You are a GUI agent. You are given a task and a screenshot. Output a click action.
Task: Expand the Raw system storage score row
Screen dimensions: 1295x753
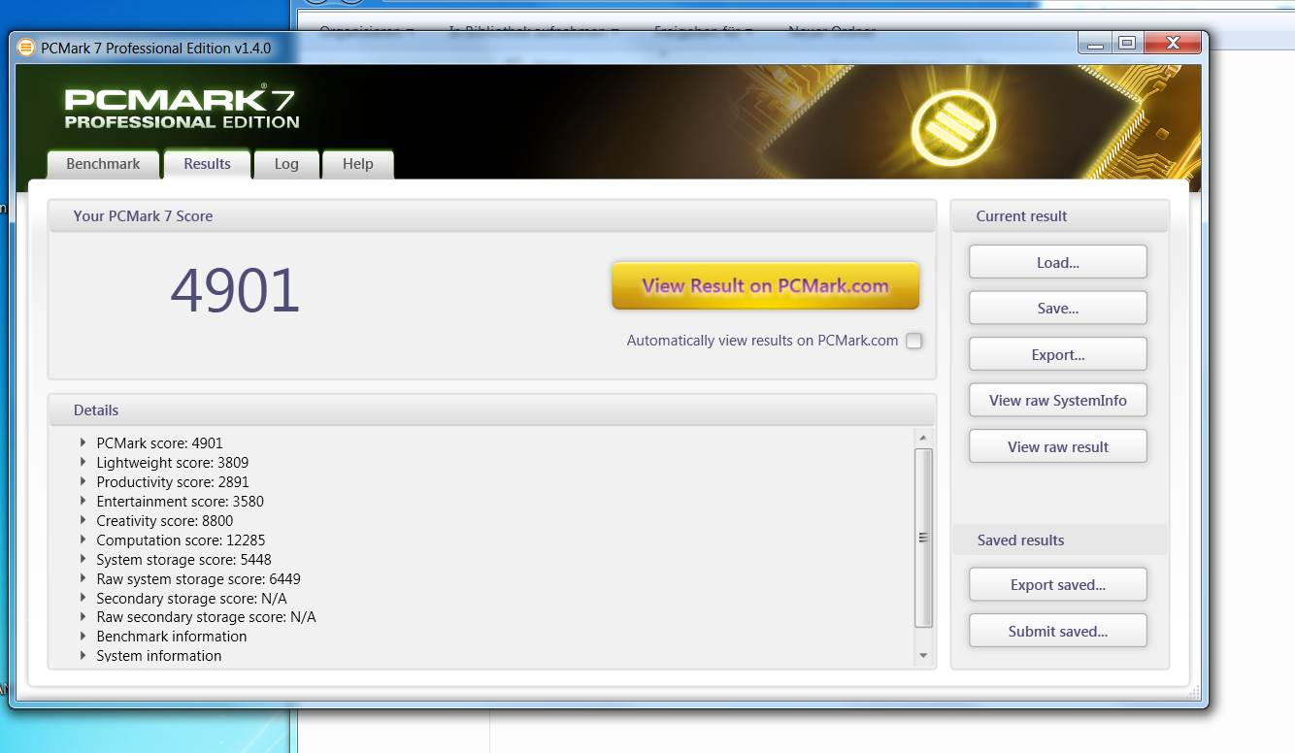(x=83, y=578)
